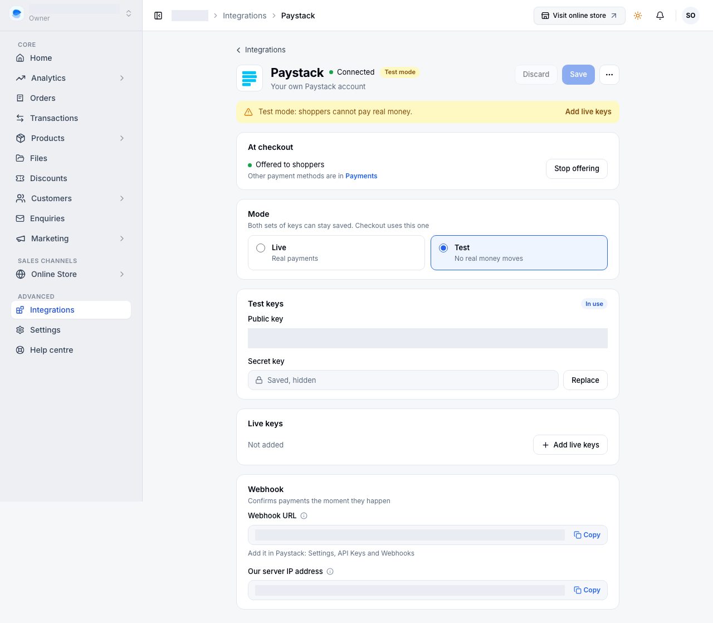Open notifications bell
Image resolution: width=713 pixels, height=623 pixels.
[660, 16]
